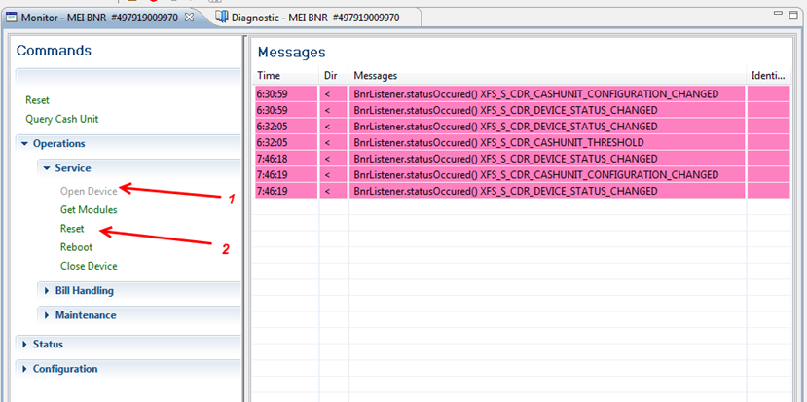This screenshot has width=807, height=402.
Task: Collapse the Operations section
Action: [x=58, y=144]
